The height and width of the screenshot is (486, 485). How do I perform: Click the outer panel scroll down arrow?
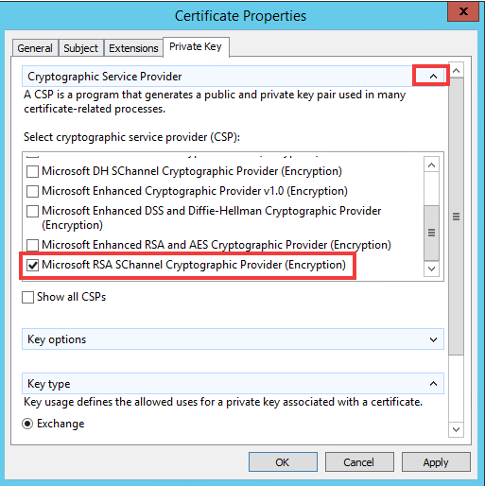click(456, 429)
